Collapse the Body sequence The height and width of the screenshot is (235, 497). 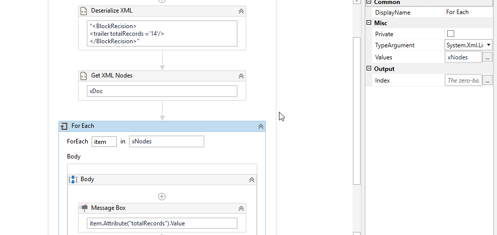(x=252, y=180)
